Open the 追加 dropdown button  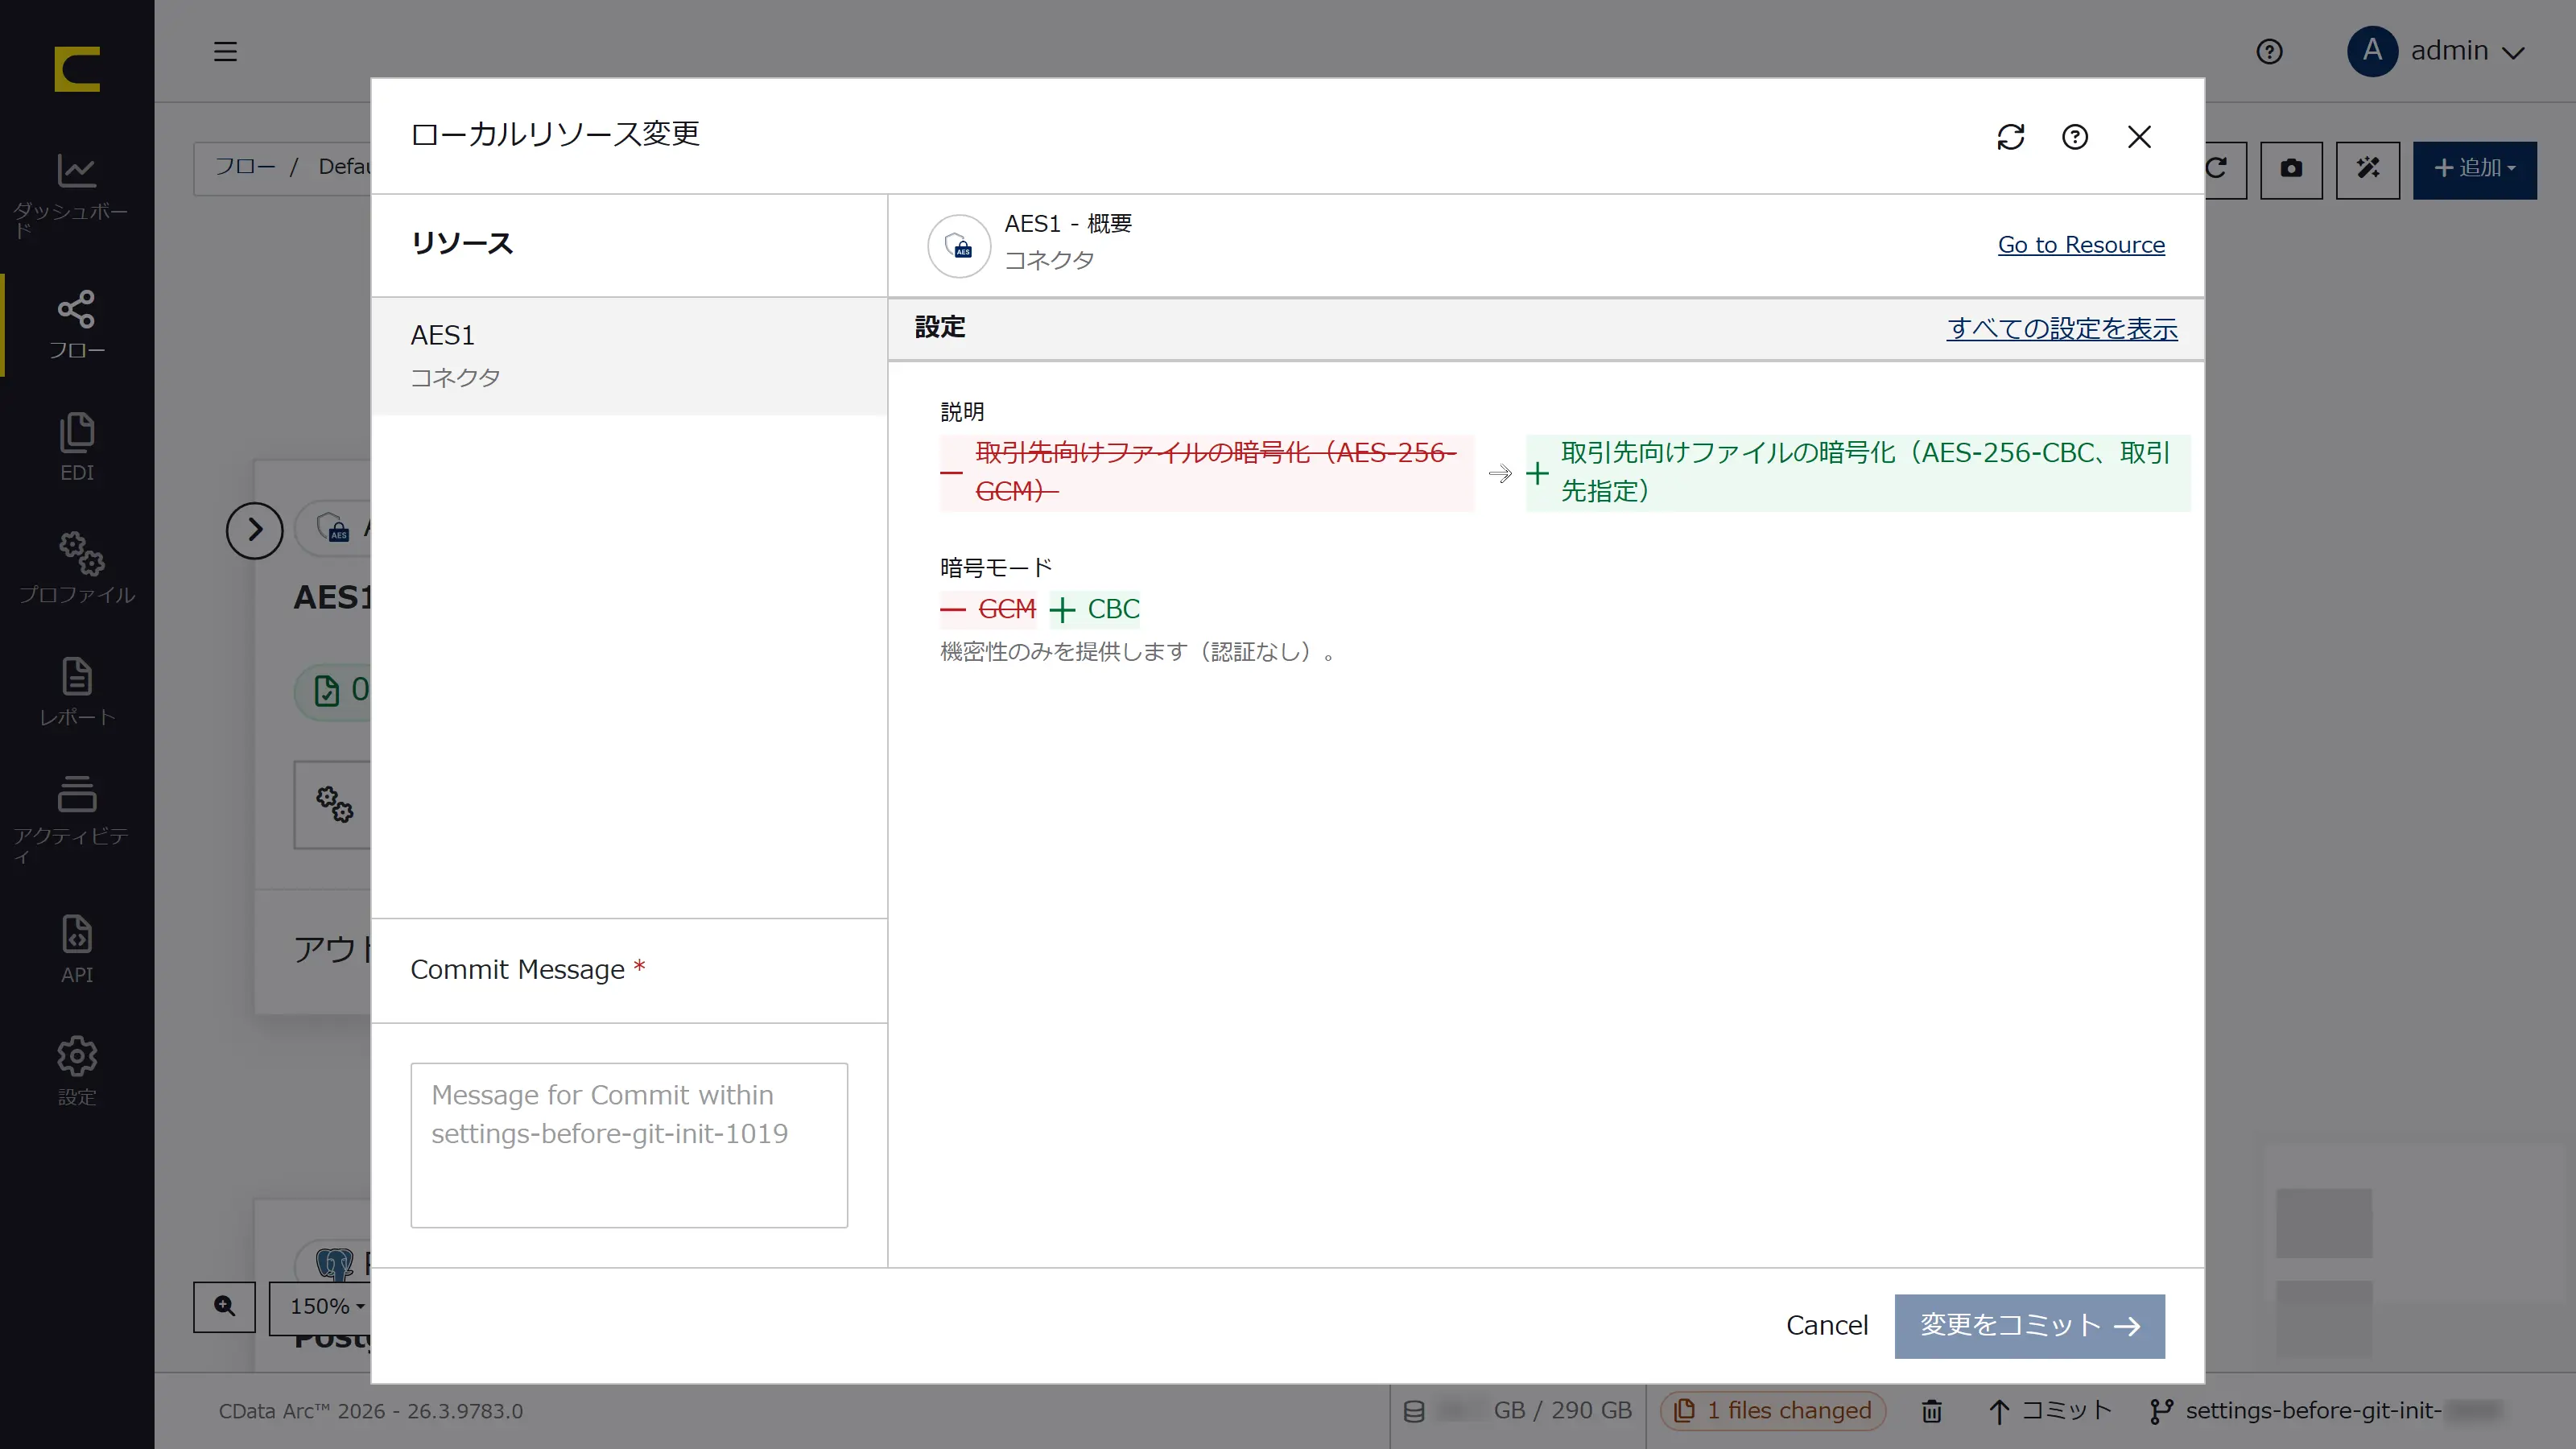point(2474,169)
